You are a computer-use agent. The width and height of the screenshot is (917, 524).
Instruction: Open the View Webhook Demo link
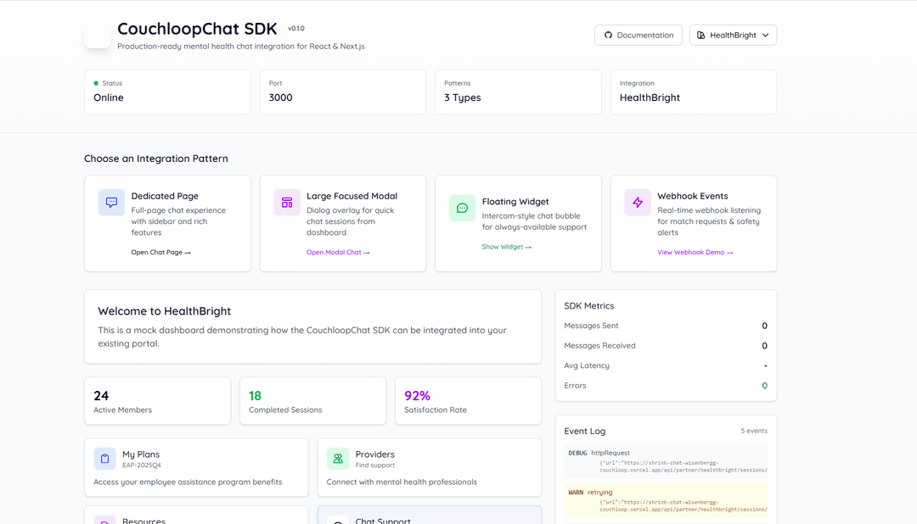tap(695, 253)
